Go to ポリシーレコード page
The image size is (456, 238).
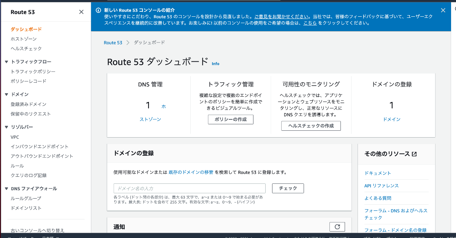(x=28, y=81)
